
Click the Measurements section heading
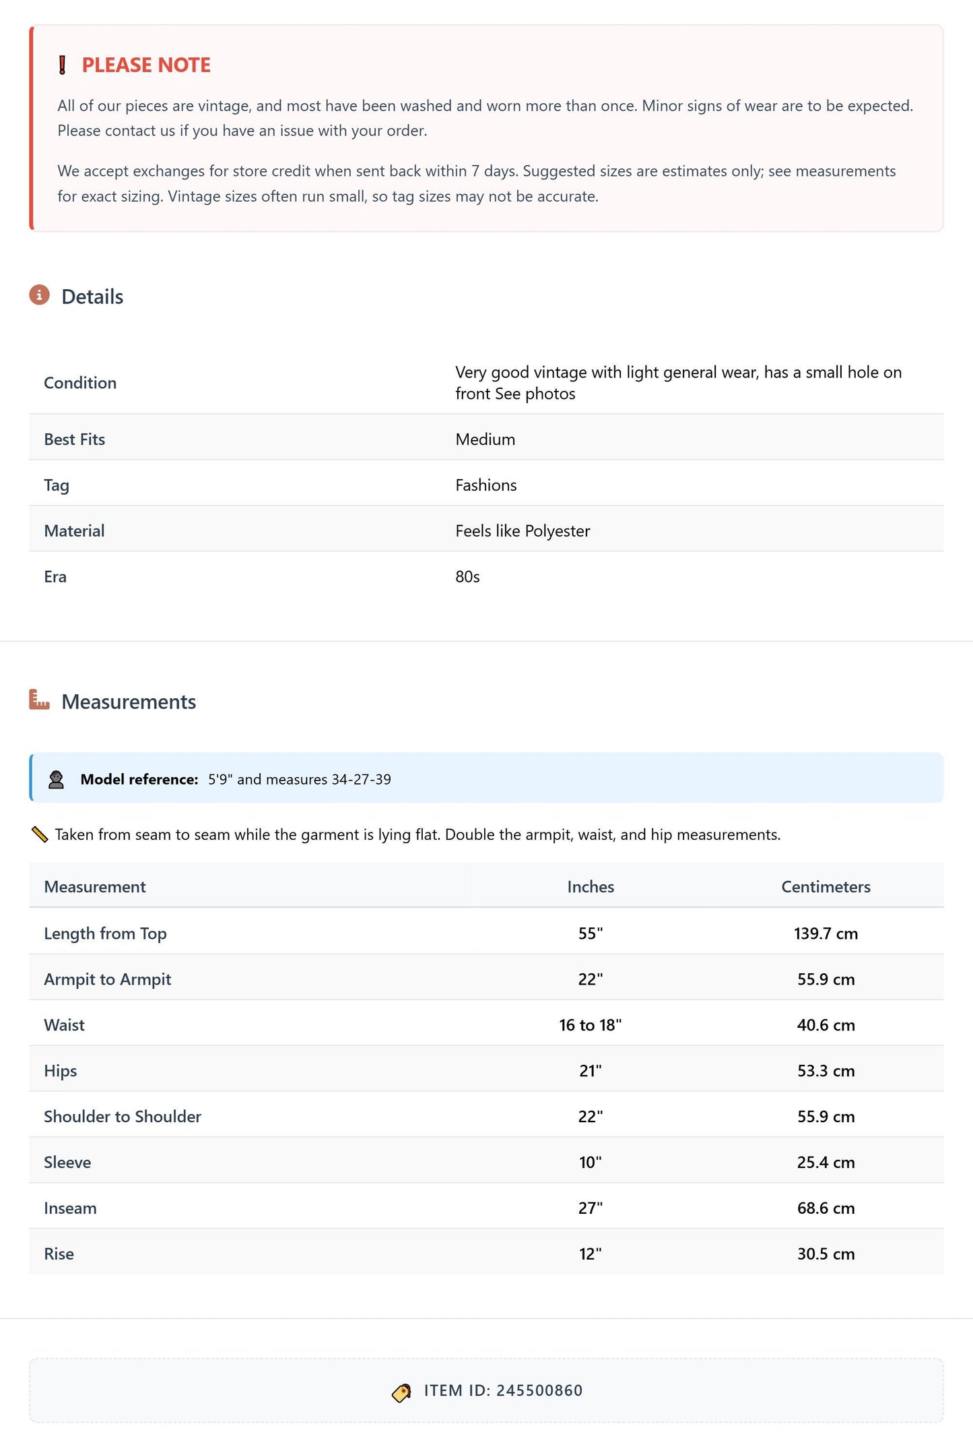pos(129,702)
